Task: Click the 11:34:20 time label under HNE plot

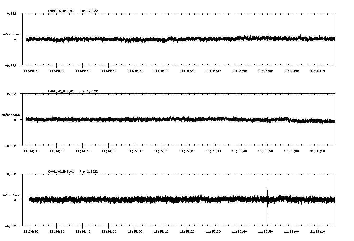Action: pos(31,71)
